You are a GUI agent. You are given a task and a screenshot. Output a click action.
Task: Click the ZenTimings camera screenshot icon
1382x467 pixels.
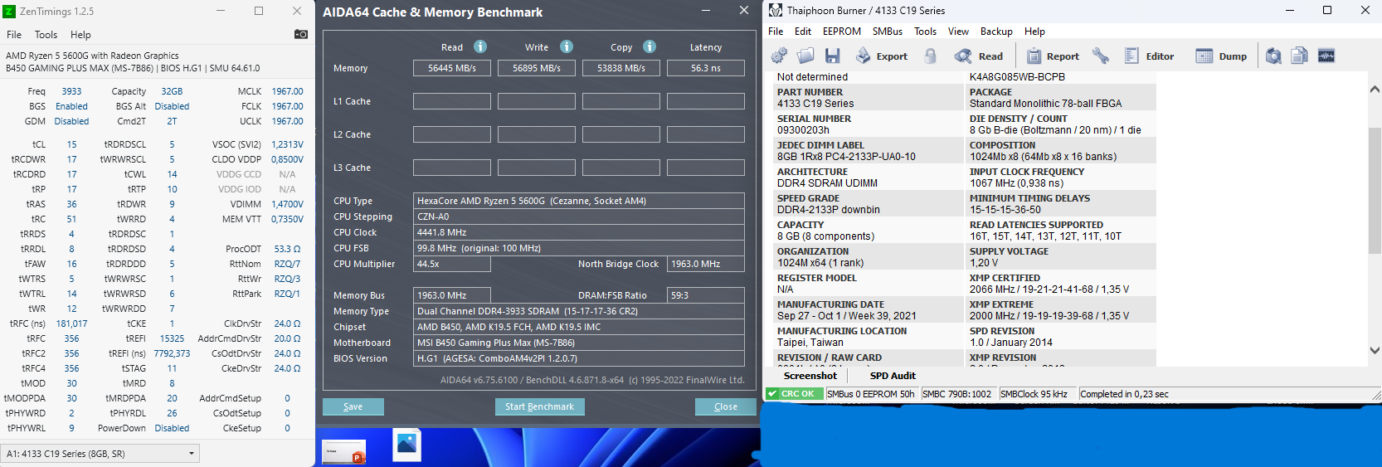click(x=301, y=34)
